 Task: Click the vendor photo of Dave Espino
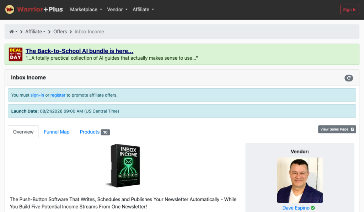point(300,180)
